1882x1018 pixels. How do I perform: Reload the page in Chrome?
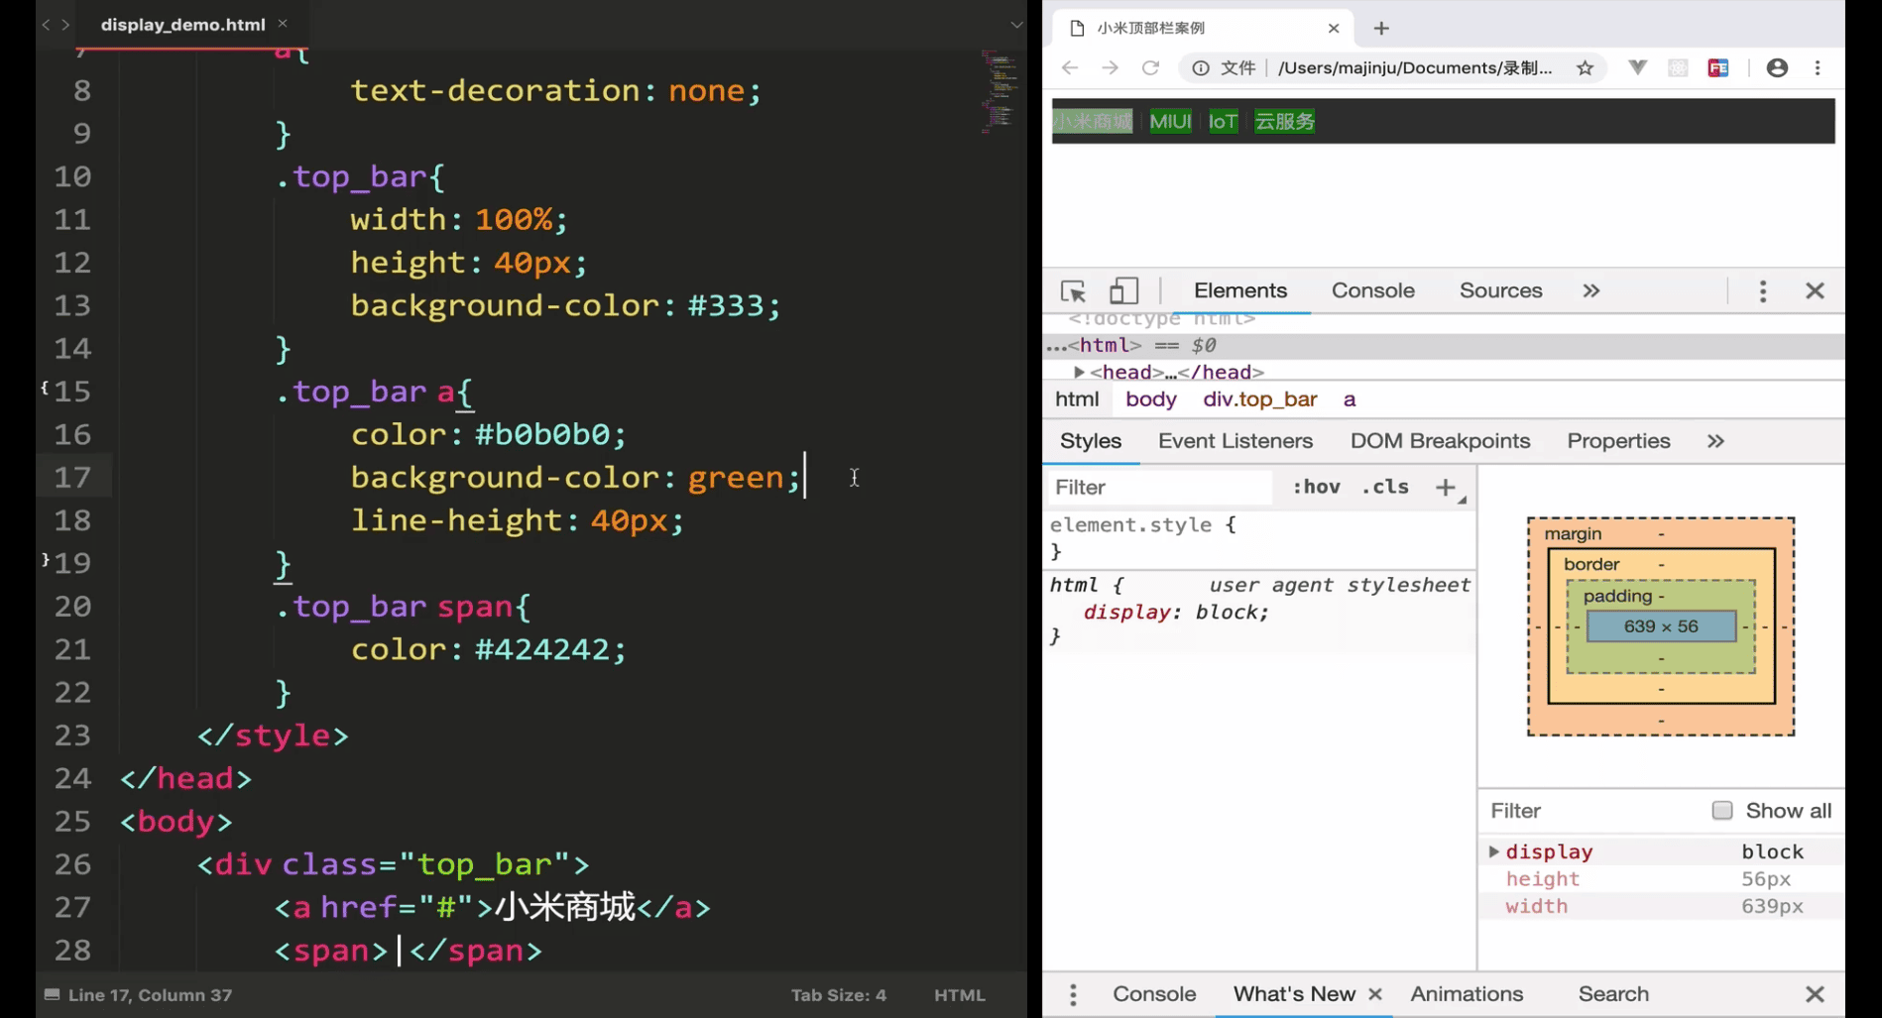(1150, 67)
